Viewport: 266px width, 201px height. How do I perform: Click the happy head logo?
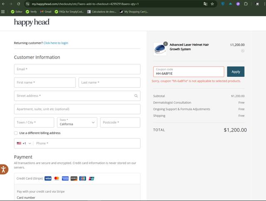click(32, 22)
